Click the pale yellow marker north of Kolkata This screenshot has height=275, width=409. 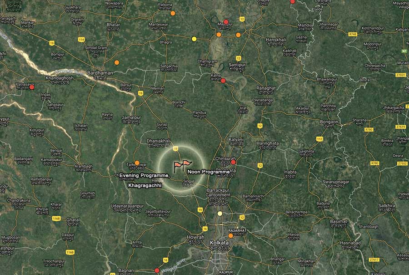point(220,214)
